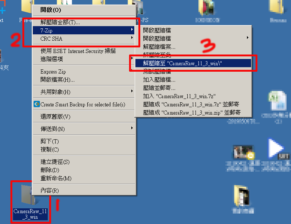Select the spreadsheet file icon on the desktop

[277, 101]
